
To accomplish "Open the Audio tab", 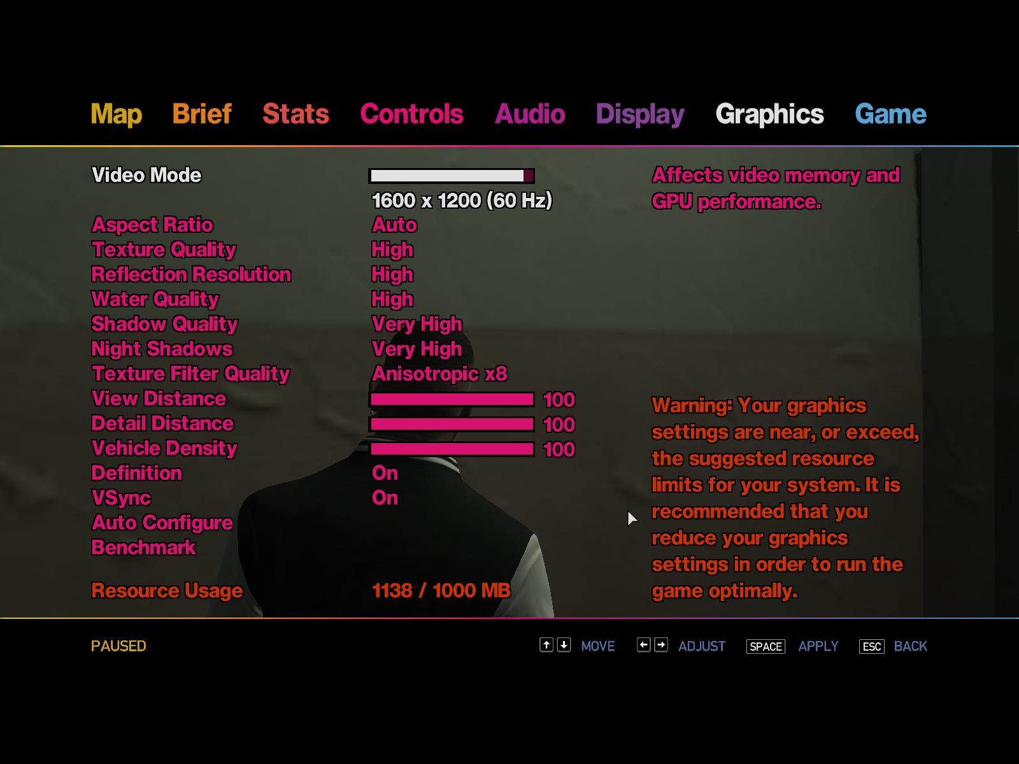I will pyautogui.click(x=529, y=115).
